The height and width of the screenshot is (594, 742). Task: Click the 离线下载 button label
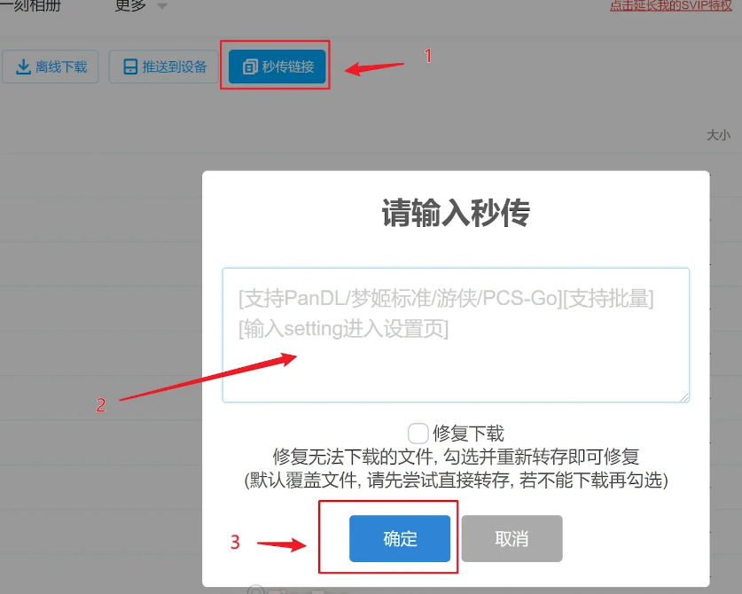[61, 66]
